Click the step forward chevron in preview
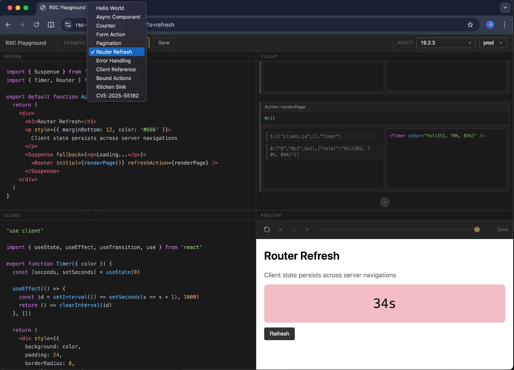514x370 pixels. 294,230
